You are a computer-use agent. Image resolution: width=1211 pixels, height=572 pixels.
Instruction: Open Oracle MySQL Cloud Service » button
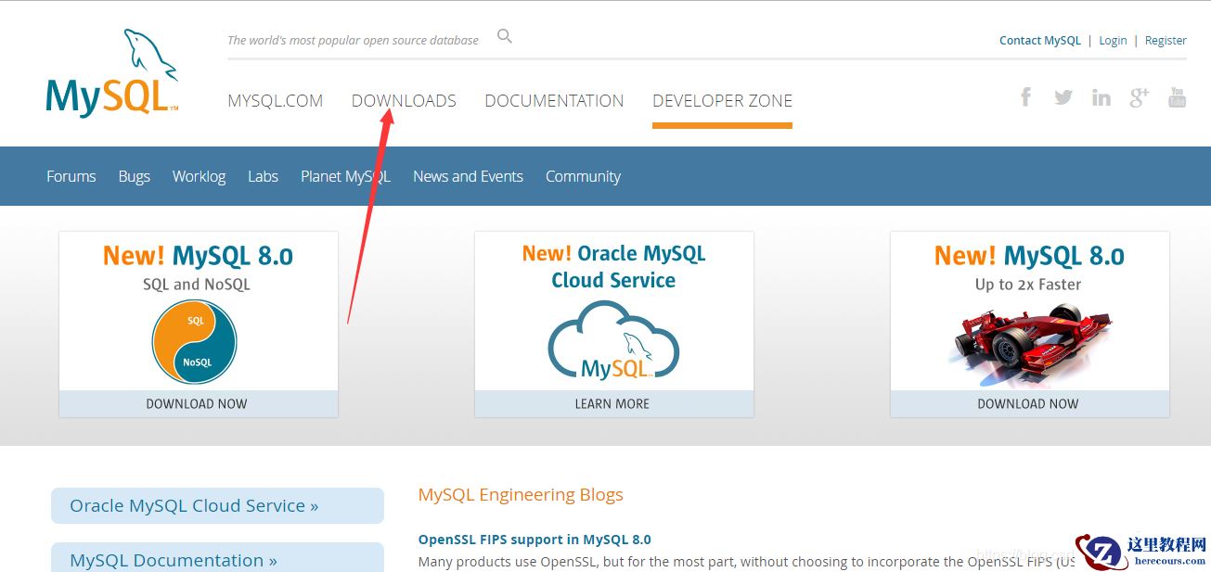click(x=216, y=506)
